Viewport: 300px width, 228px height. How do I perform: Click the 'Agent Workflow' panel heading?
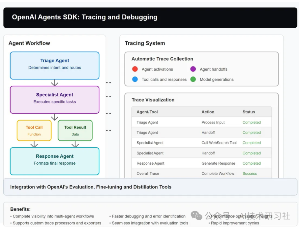tap(29, 43)
